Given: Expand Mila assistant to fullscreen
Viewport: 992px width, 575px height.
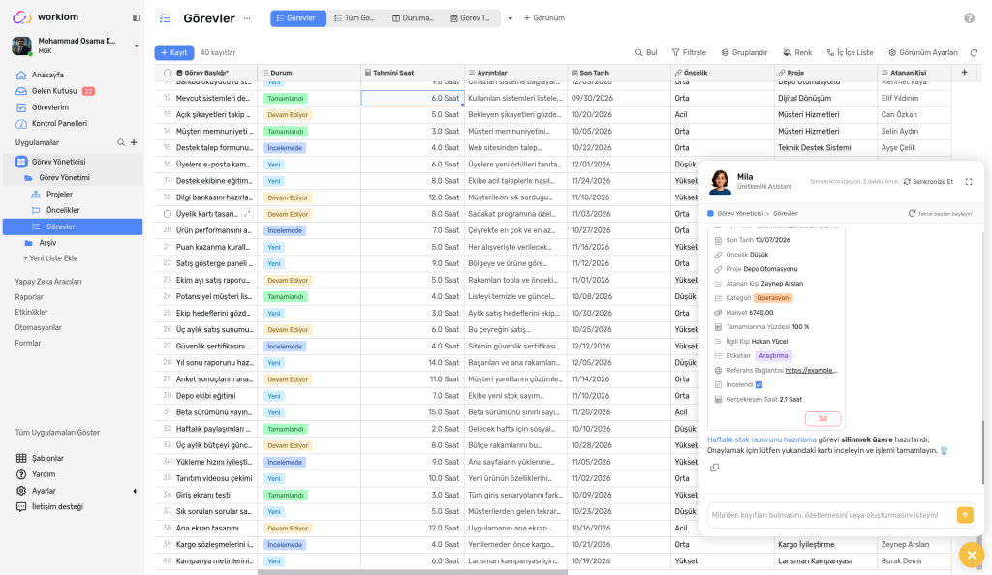Looking at the screenshot, I should coord(968,182).
